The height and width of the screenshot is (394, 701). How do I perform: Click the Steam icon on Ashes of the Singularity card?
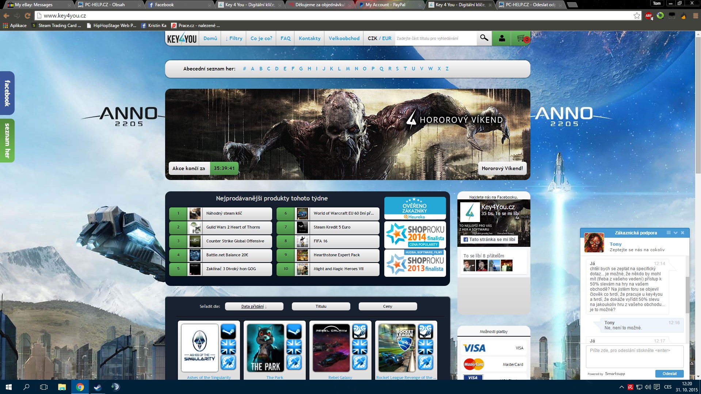pos(228,332)
